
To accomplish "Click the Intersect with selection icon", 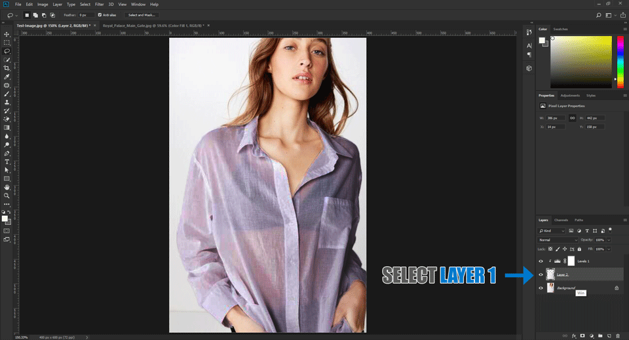I will 52,15.
